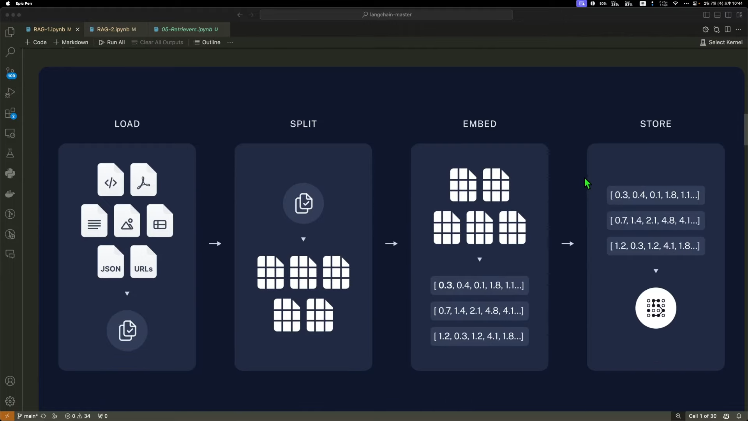Image resolution: width=748 pixels, height=421 pixels.
Task: Click Run All in the notebook toolbar
Action: click(x=112, y=42)
